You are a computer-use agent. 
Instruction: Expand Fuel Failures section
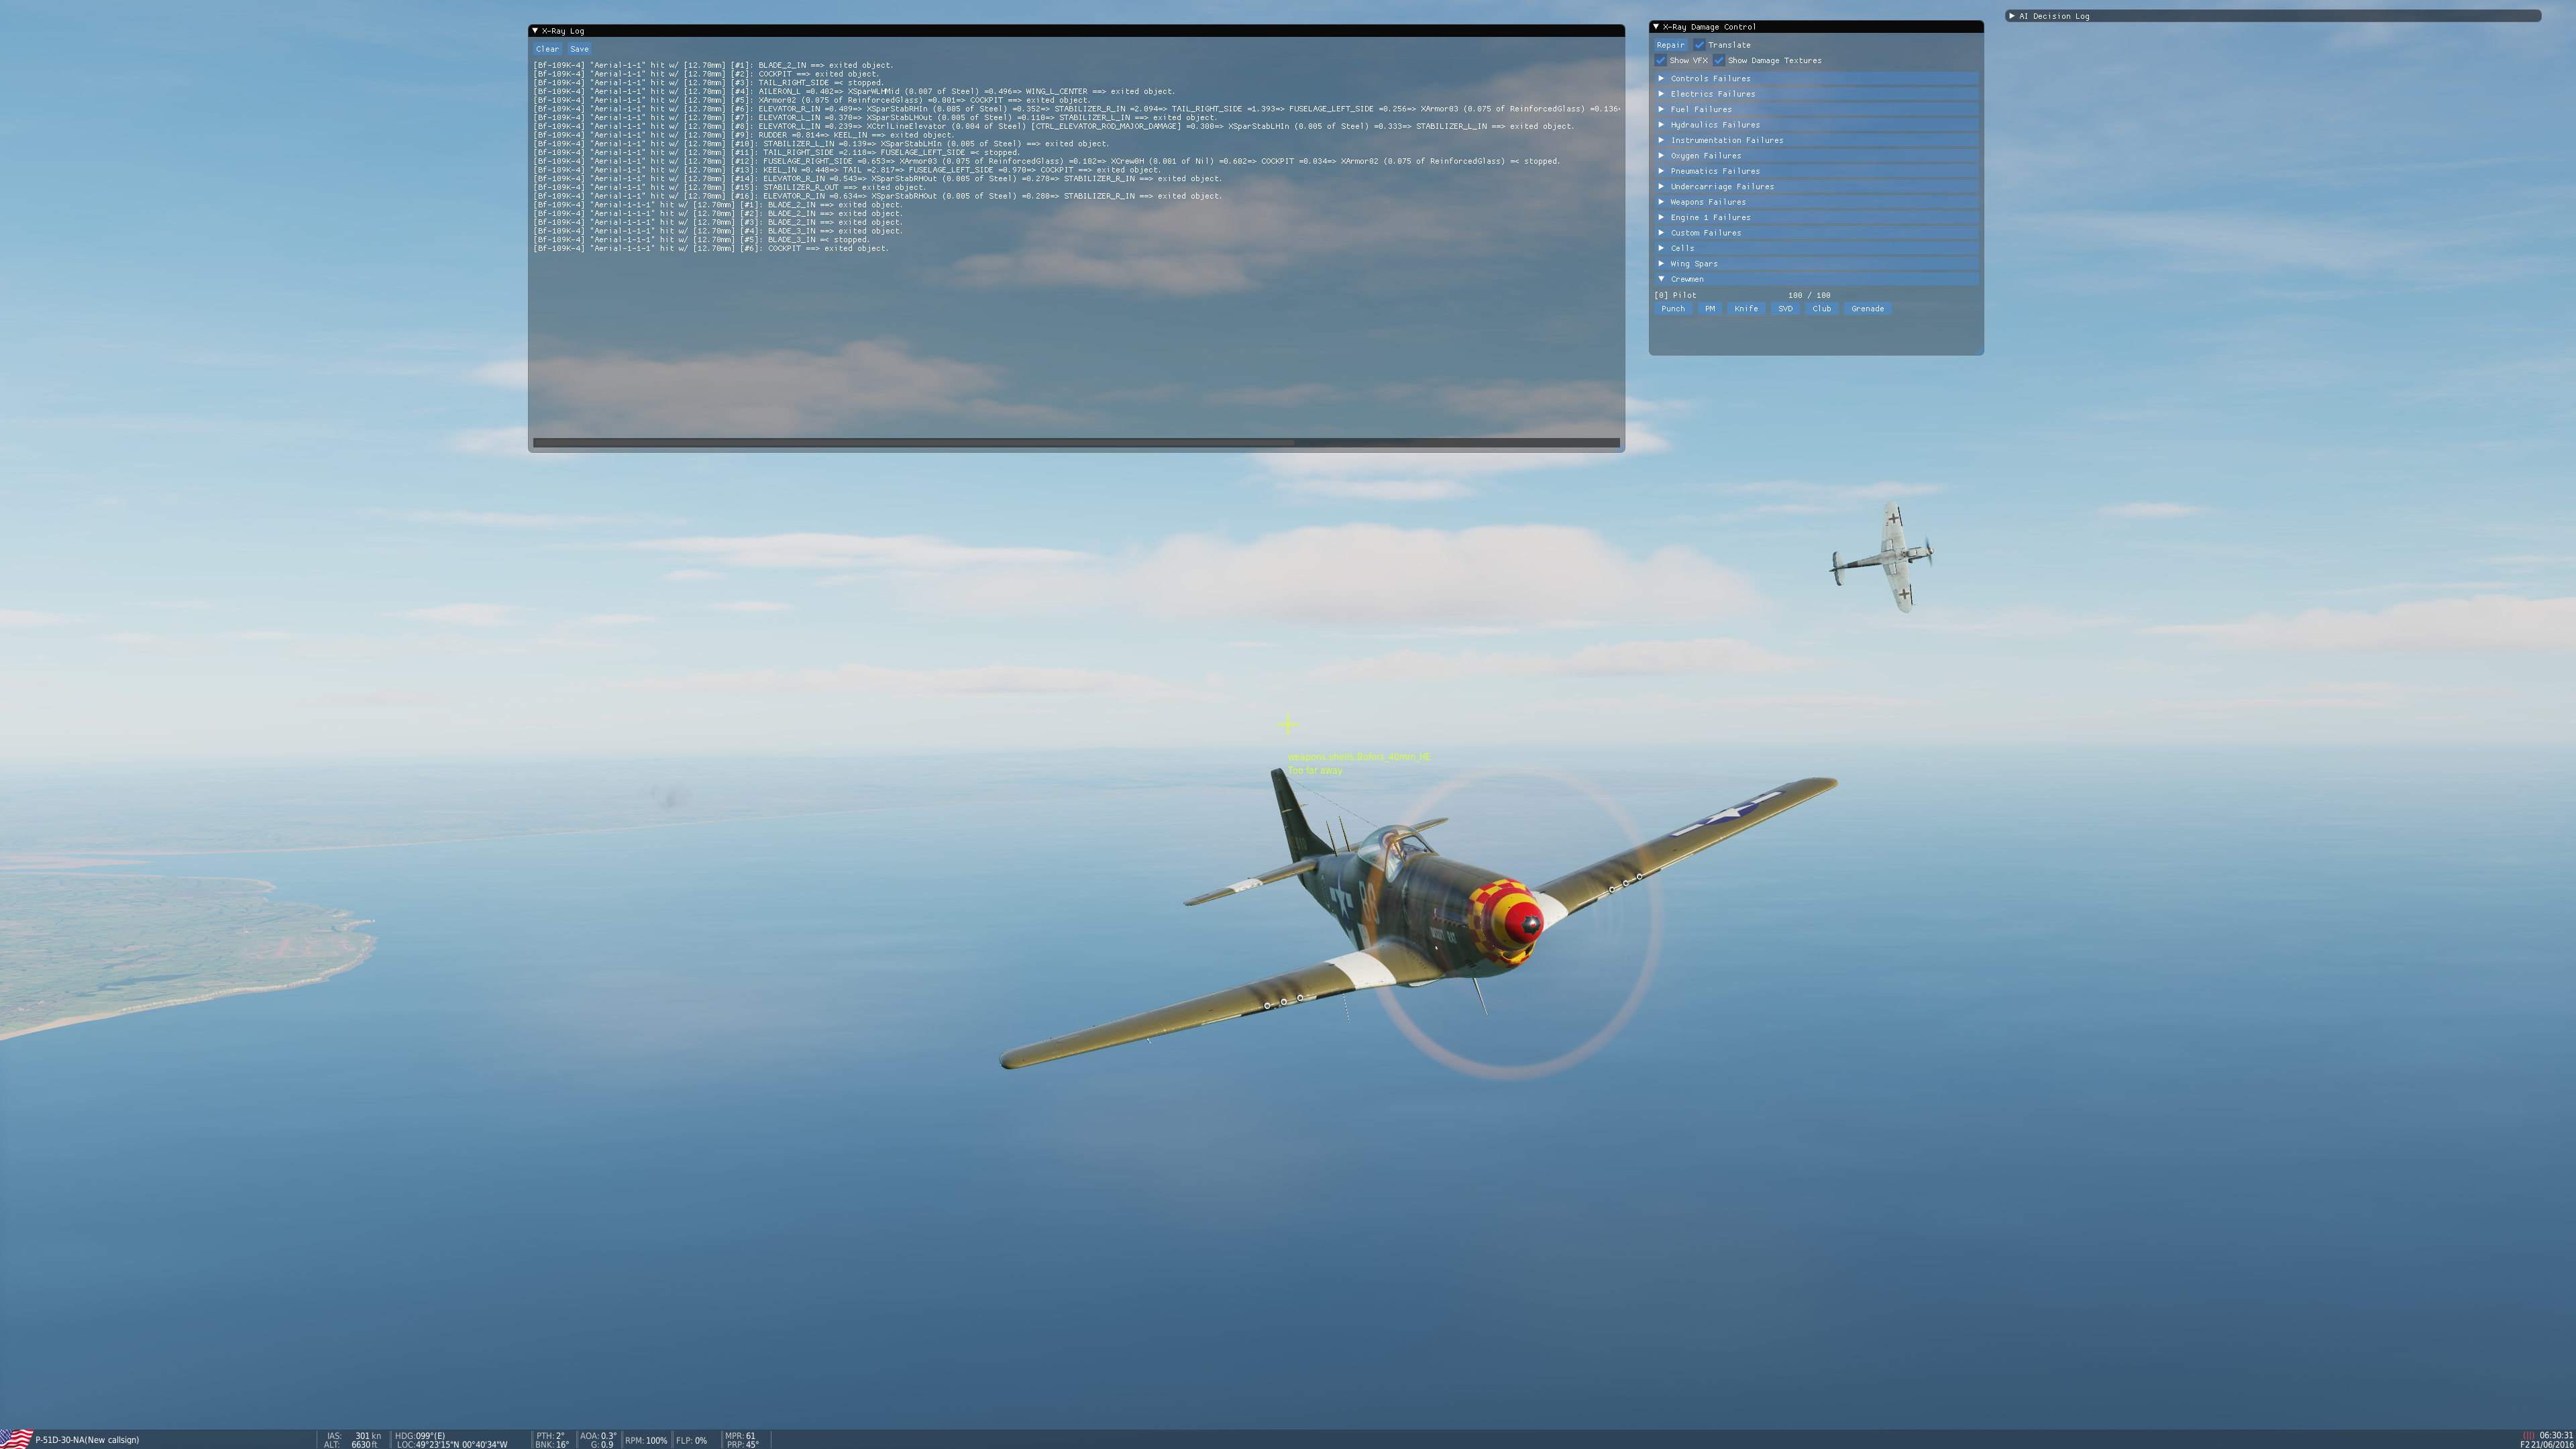point(1816,109)
